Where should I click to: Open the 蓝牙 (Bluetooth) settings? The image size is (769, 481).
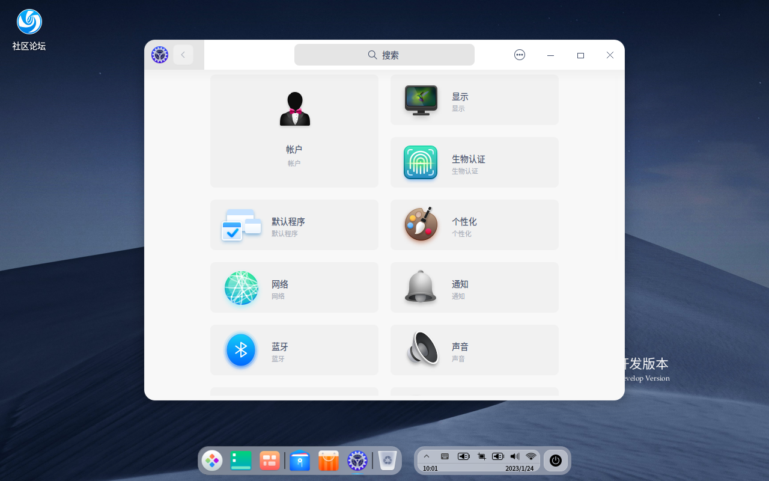[294, 350]
